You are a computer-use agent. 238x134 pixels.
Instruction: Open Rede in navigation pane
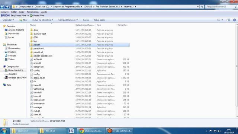(x=9, y=85)
